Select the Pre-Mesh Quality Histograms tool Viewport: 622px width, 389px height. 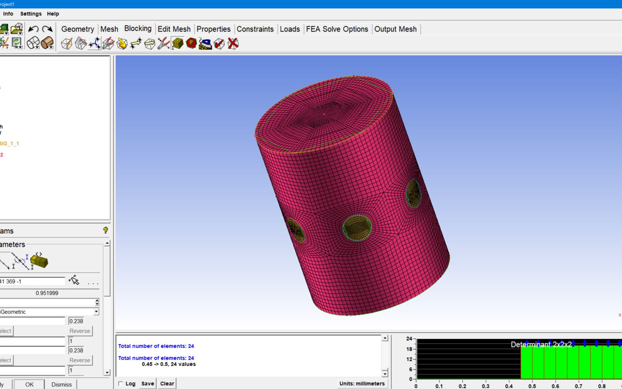point(192,44)
